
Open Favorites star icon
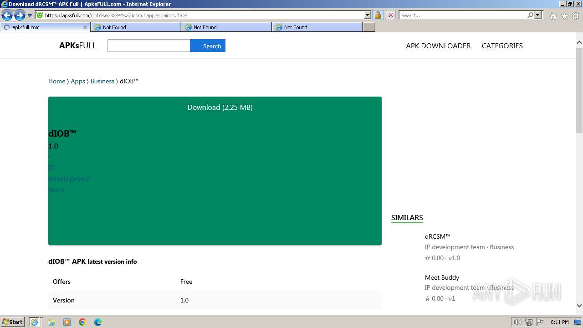point(564,16)
